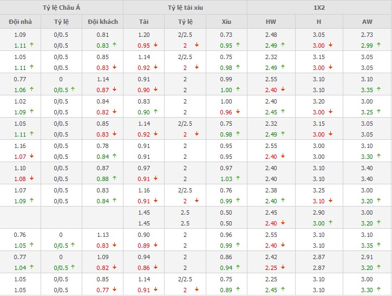Choose the 2.90 draw odds cell
This screenshot has width=392, height=296.
coord(319,213)
